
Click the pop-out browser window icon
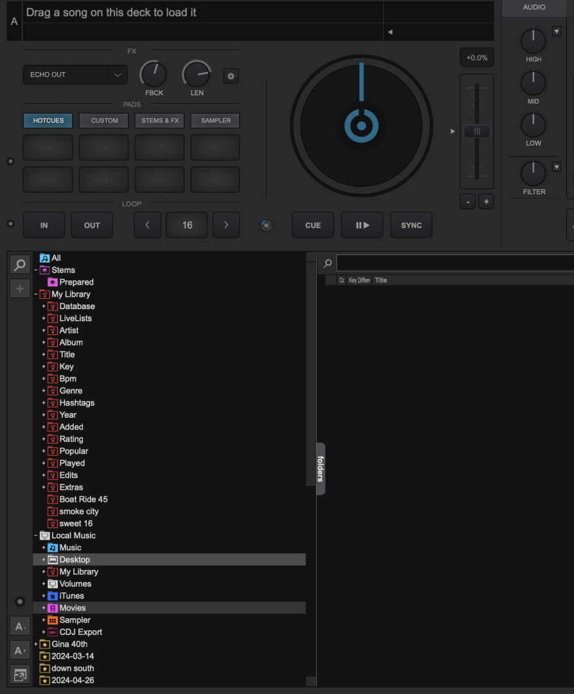click(20, 675)
